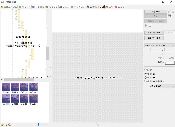Image resolution: width=175 pixels, height=127 pixels.
Task: Open the 페이지 page tab
Action: point(64,7)
